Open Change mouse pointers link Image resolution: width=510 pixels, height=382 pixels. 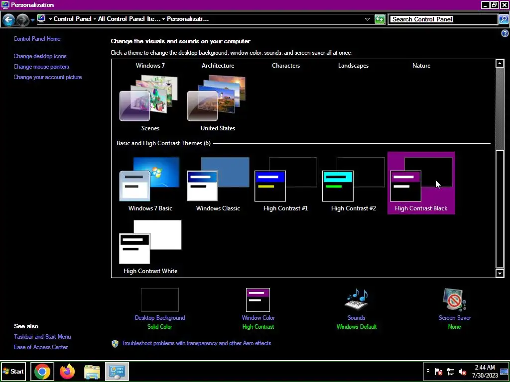click(x=41, y=67)
